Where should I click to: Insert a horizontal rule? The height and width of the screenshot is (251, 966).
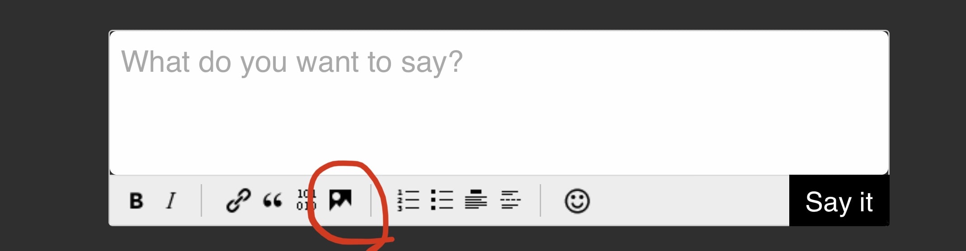510,200
